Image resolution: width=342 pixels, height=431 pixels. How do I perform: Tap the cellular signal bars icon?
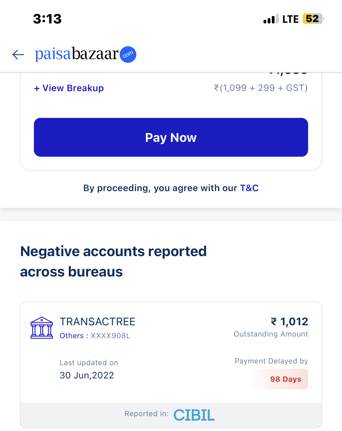[271, 19]
